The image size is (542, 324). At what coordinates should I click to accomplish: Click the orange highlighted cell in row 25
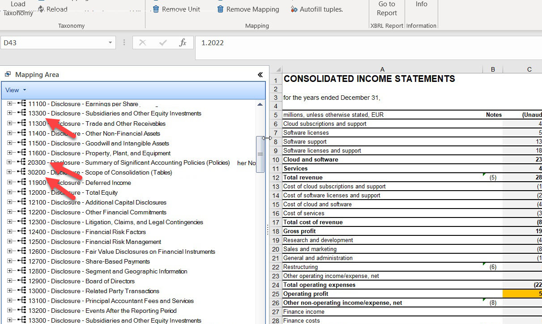522,294
